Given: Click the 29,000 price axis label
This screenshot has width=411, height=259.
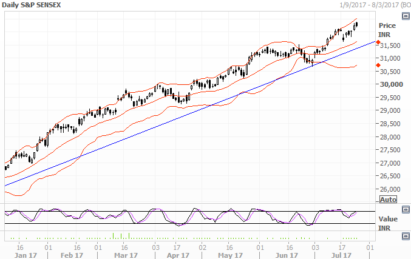Looking at the screenshot, I should click(x=390, y=110).
